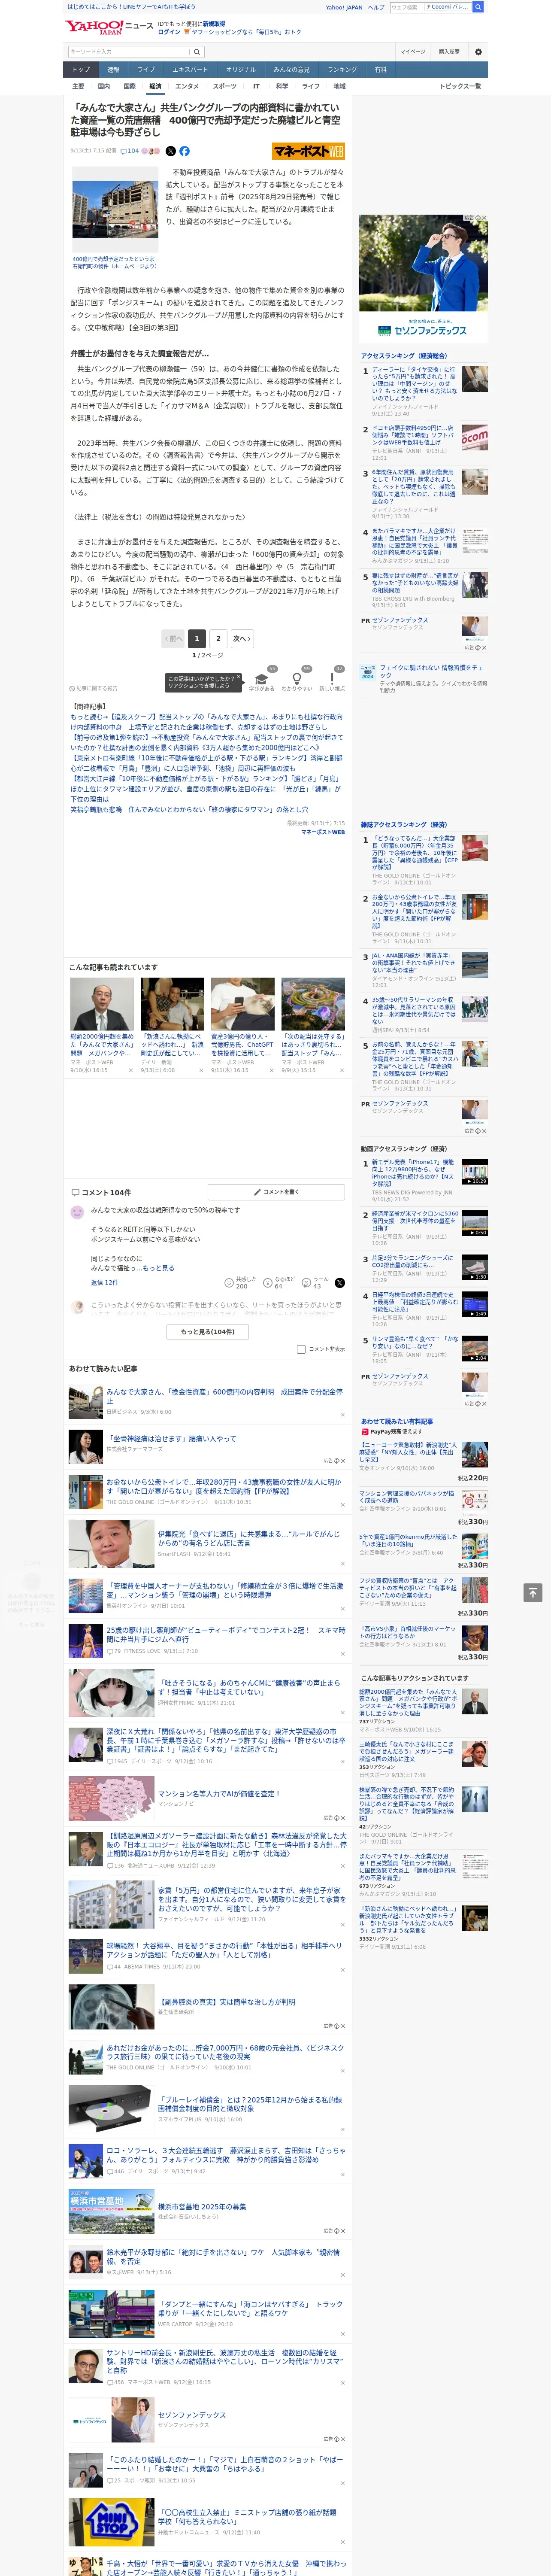
Task: Select the ランキング navigation tab
Action: tap(342, 70)
